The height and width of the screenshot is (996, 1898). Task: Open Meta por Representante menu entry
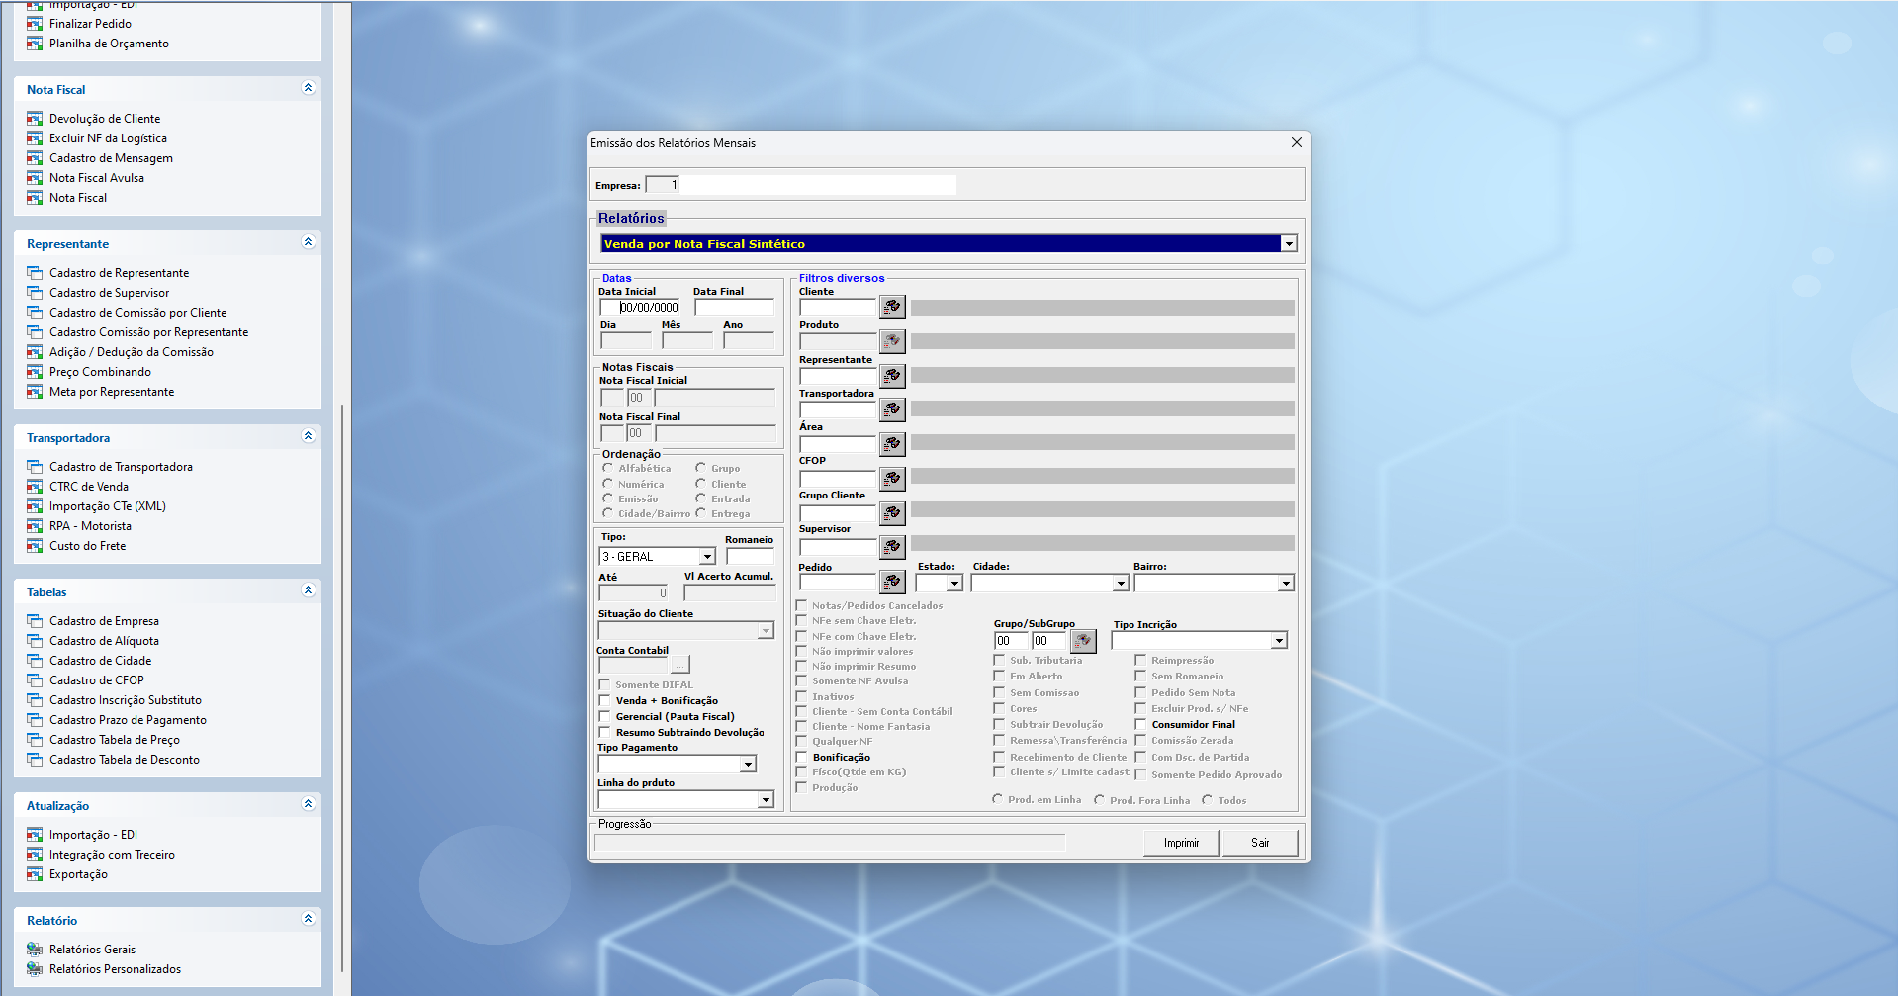(x=112, y=392)
